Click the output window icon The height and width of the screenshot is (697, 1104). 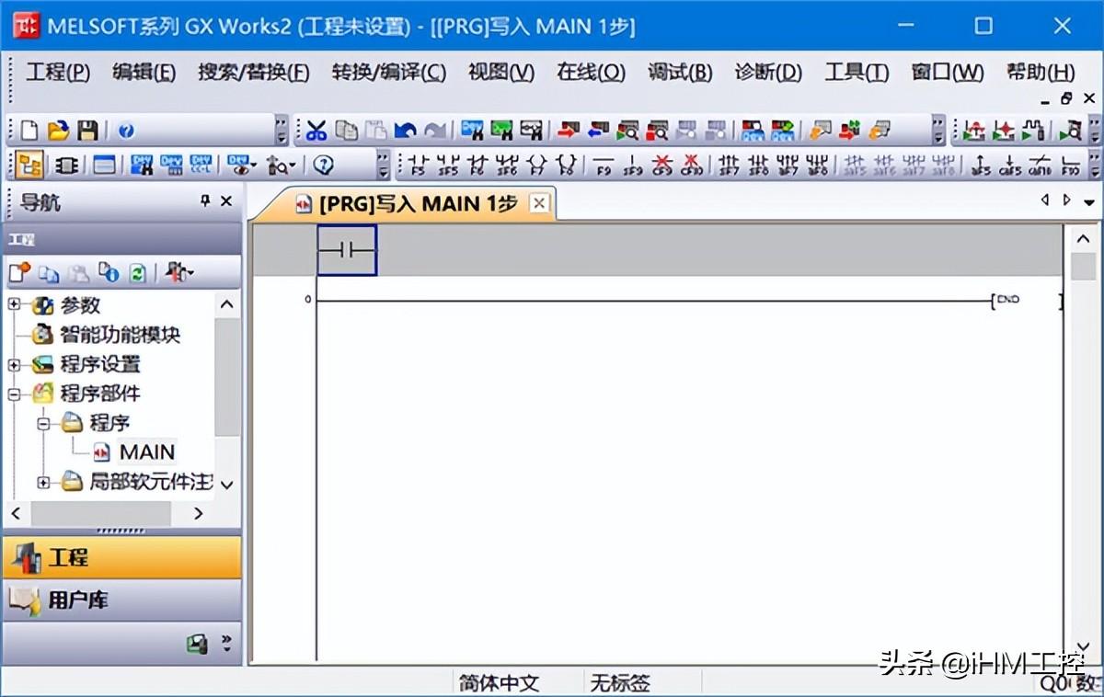point(104,165)
